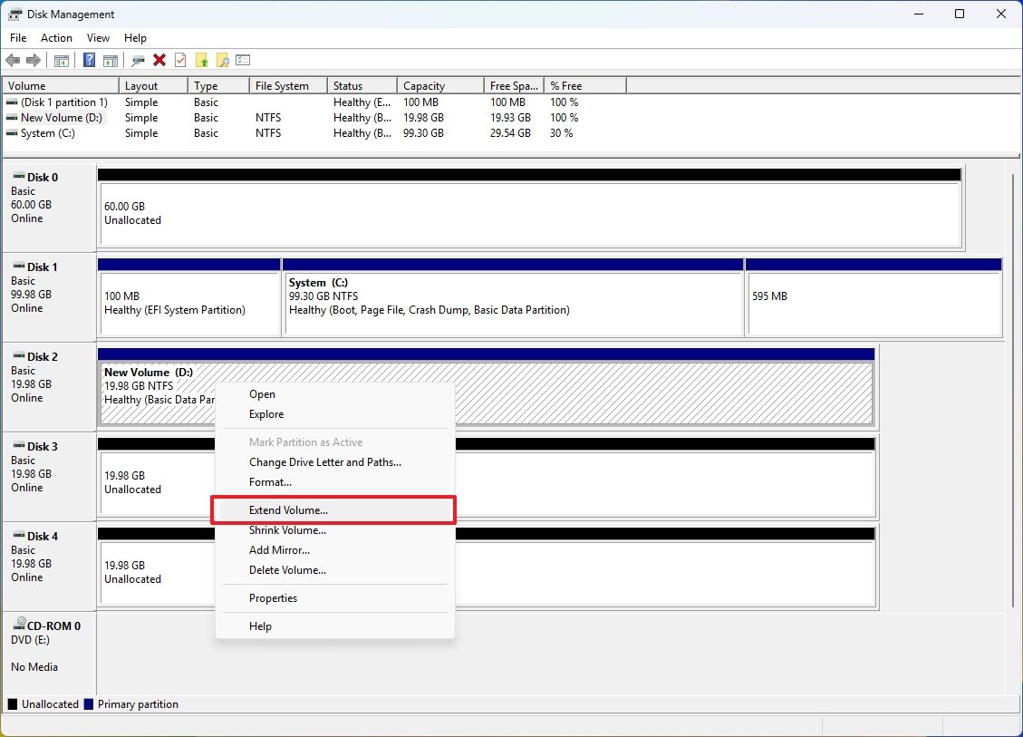Click the screen magnifier toolbar icon
The height and width of the screenshot is (737, 1023).
[x=137, y=60]
